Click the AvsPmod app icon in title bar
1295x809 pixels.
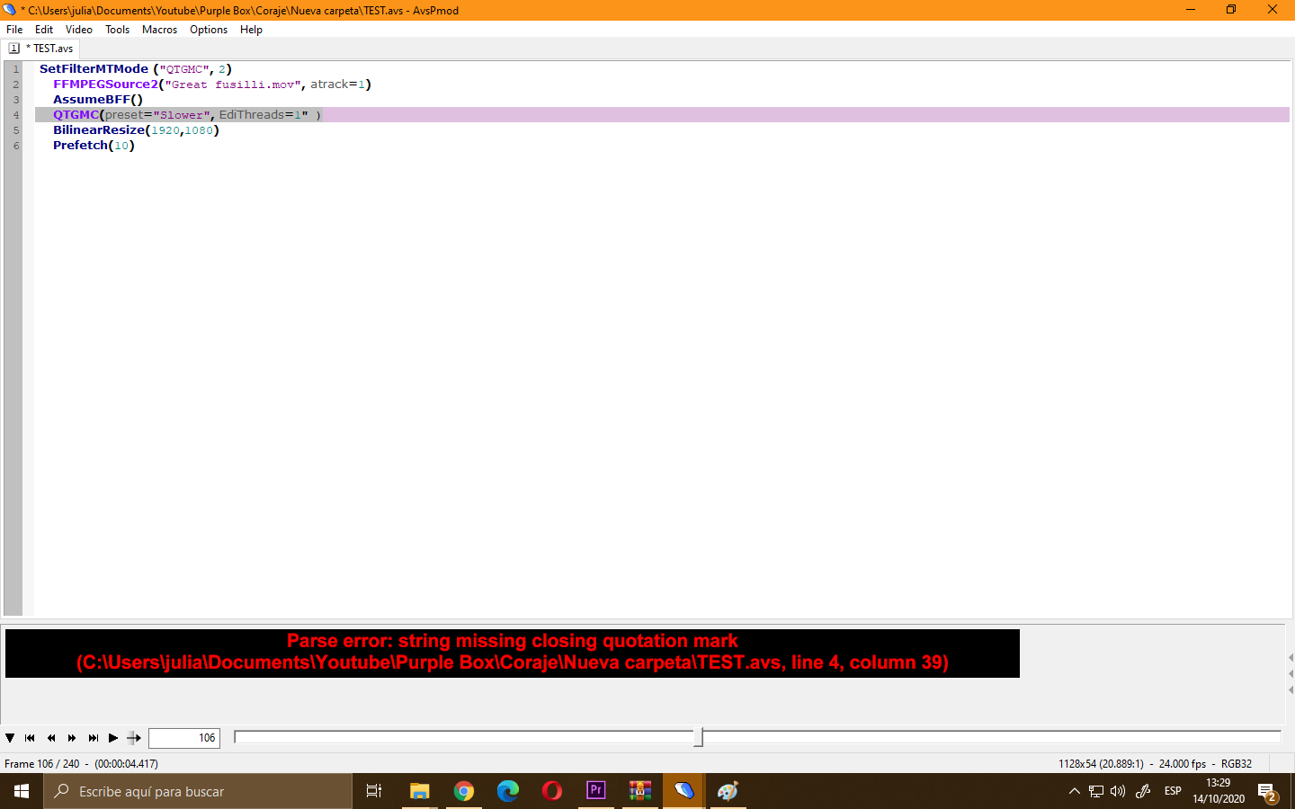[x=10, y=10]
